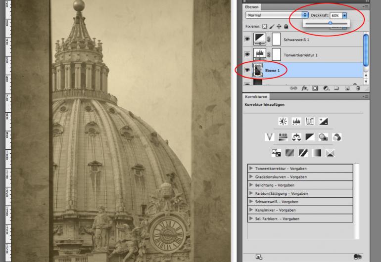
Task: Open the blend mode dropdown showing Normal
Action: tap(277, 15)
